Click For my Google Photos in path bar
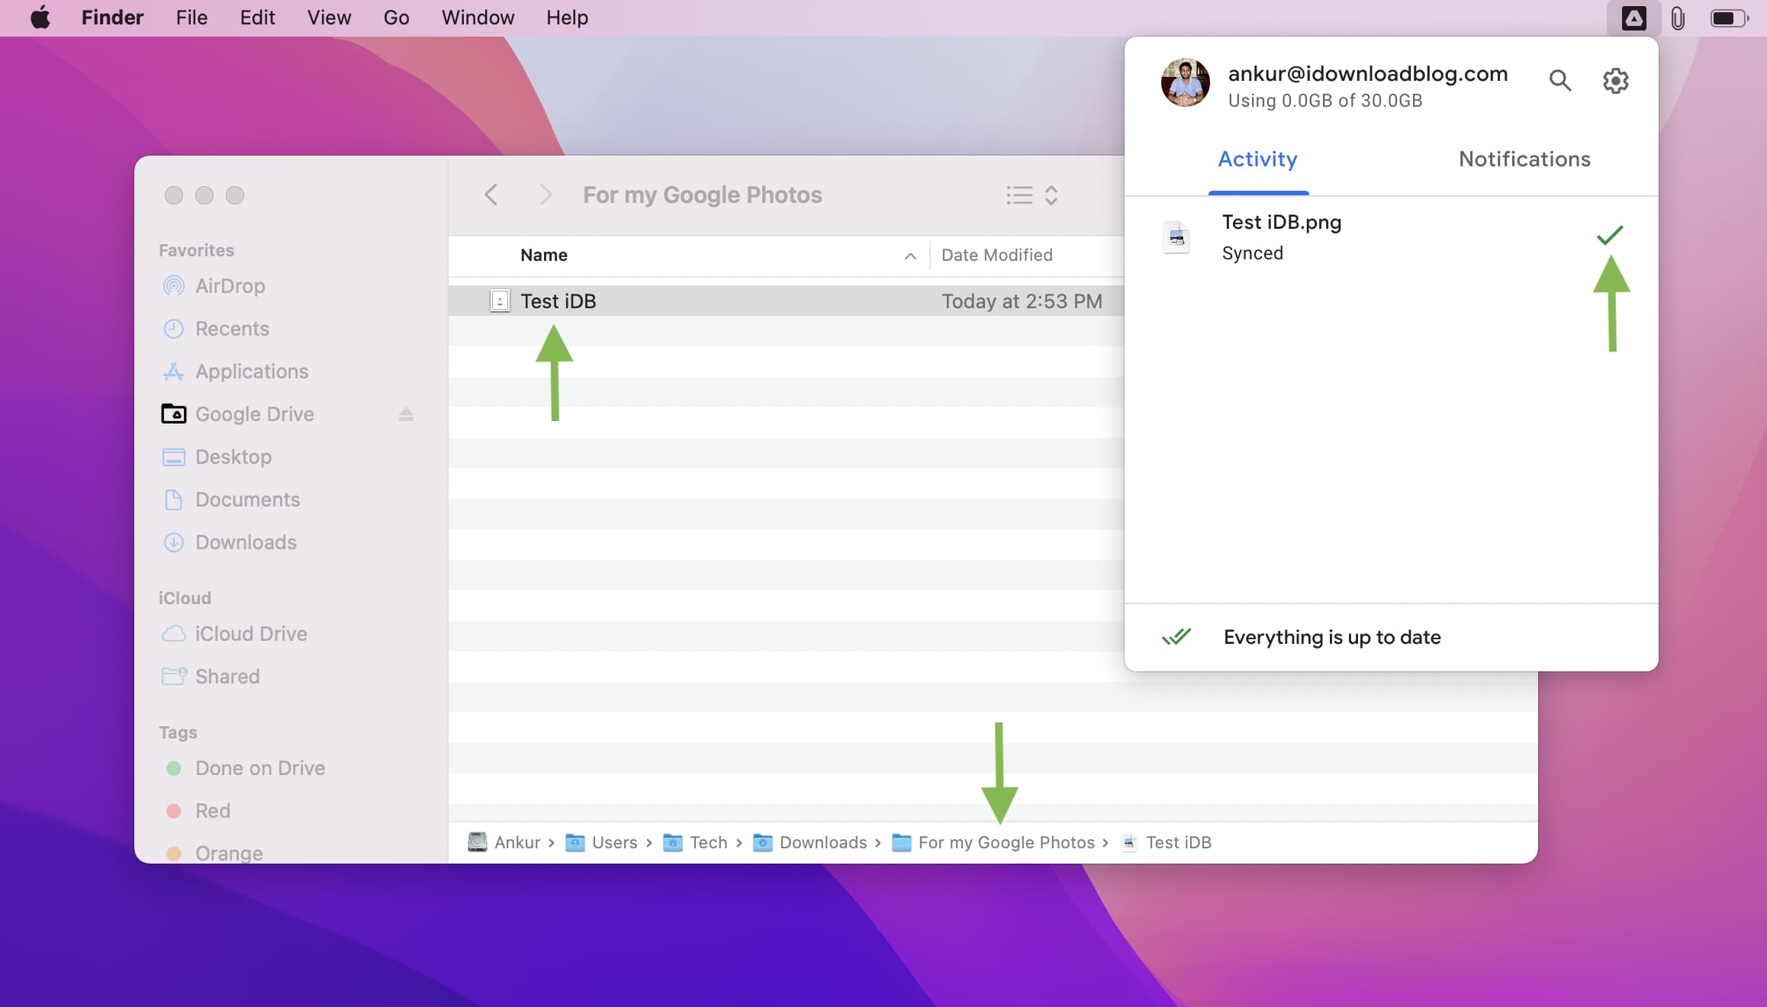This screenshot has width=1767, height=1007. pos(1006,842)
